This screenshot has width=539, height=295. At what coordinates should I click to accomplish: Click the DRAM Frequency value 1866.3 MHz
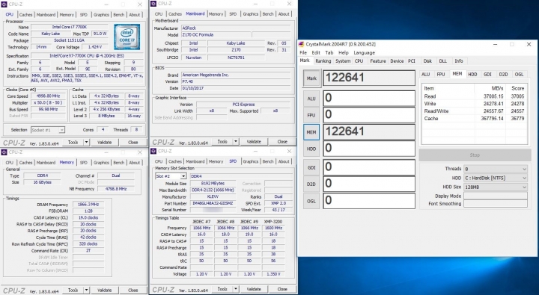click(x=88, y=205)
